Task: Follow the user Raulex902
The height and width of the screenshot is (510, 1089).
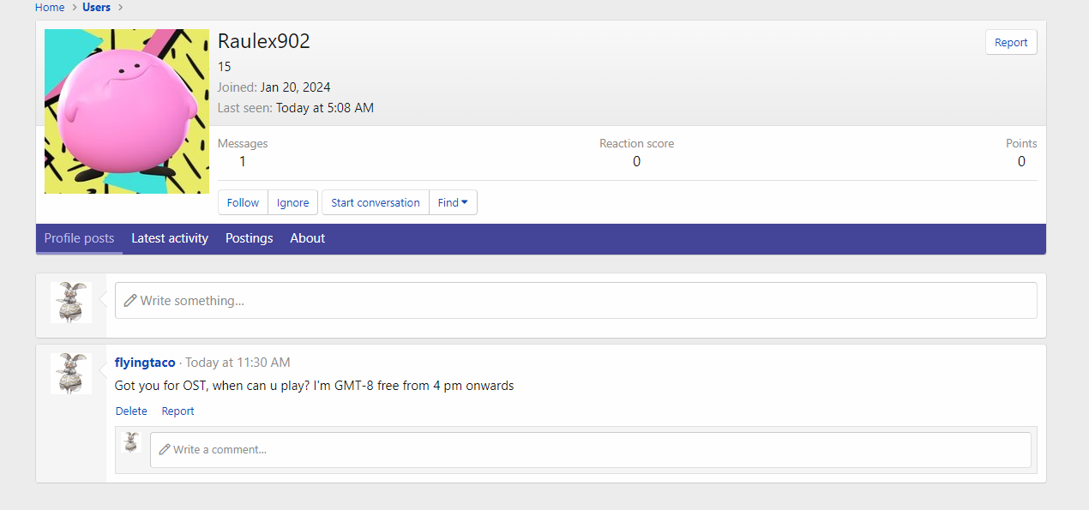Action: (243, 203)
